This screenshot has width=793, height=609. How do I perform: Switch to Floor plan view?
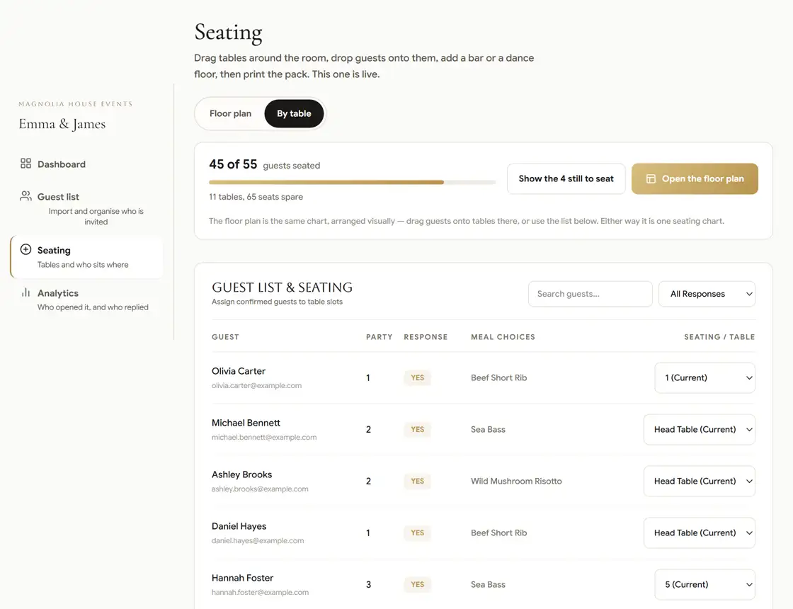pyautogui.click(x=231, y=113)
